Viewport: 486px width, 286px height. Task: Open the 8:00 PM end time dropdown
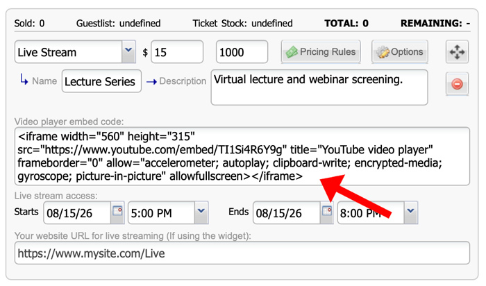pos(411,212)
